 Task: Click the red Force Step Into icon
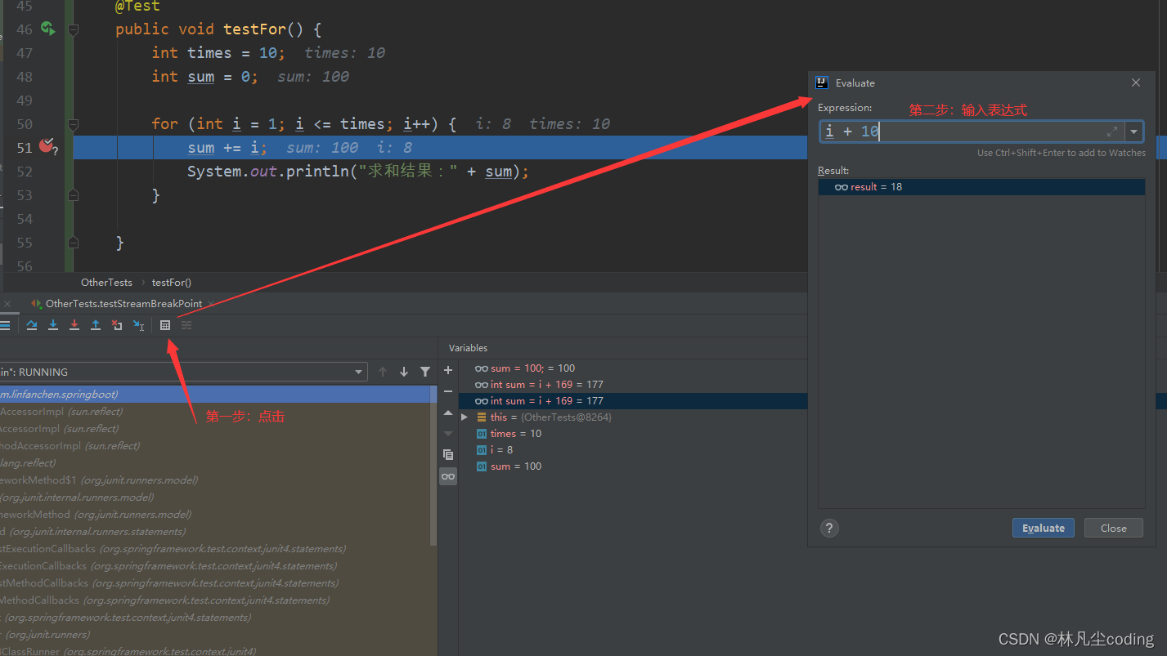pyautogui.click(x=74, y=325)
